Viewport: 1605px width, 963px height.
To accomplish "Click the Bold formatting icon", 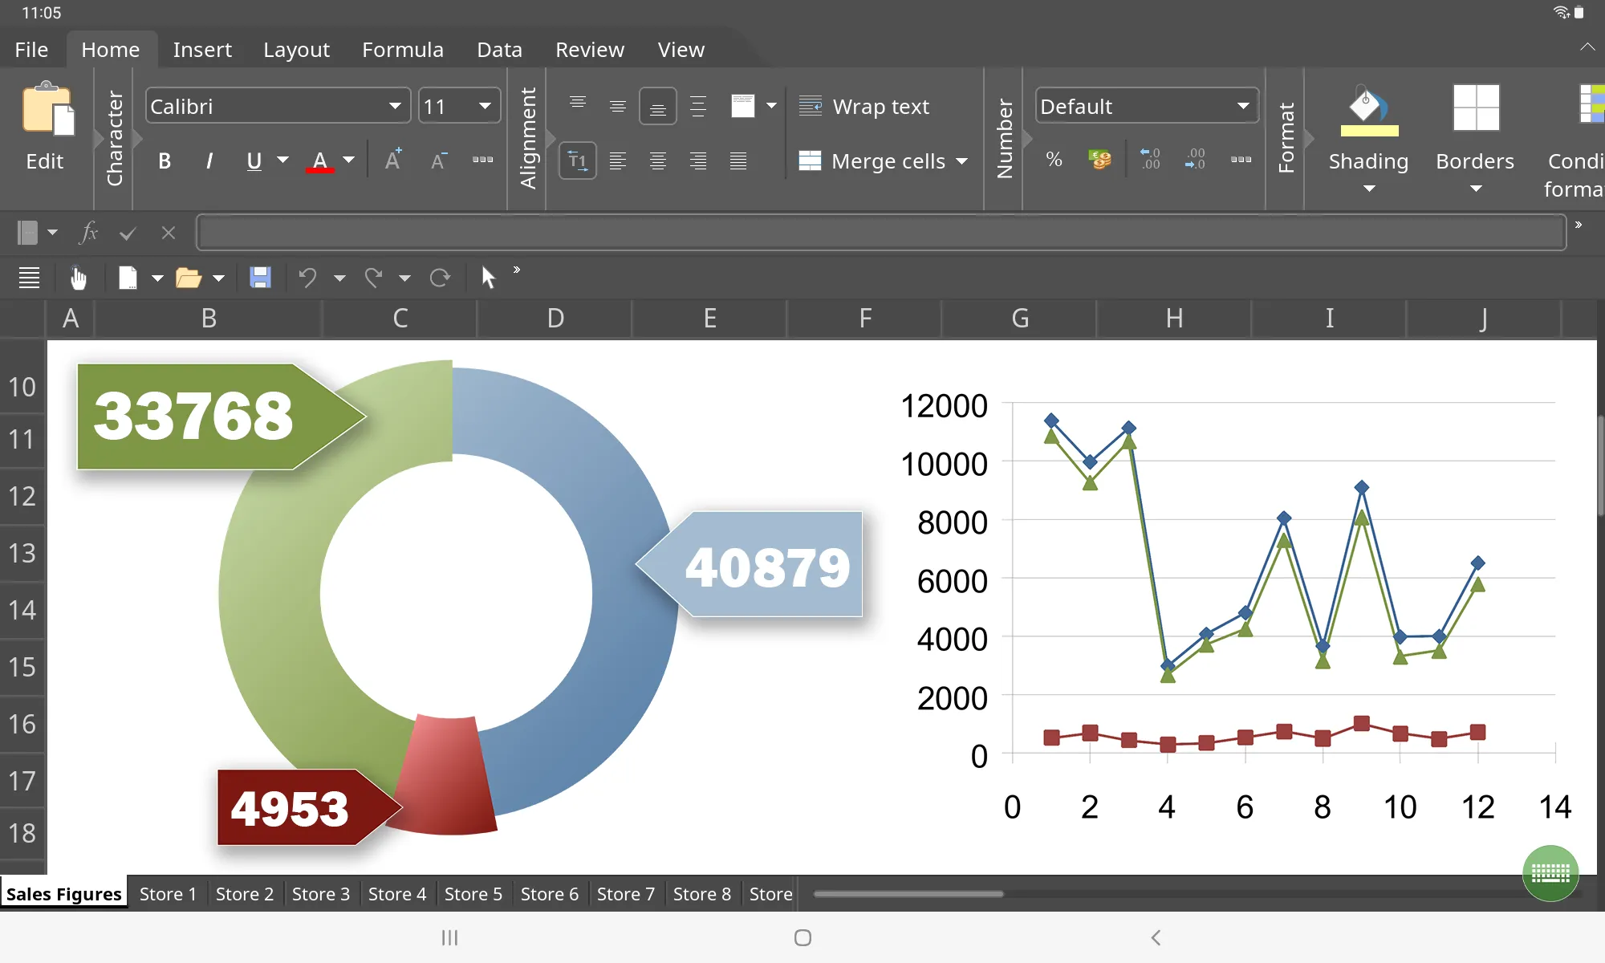I will click(x=164, y=160).
